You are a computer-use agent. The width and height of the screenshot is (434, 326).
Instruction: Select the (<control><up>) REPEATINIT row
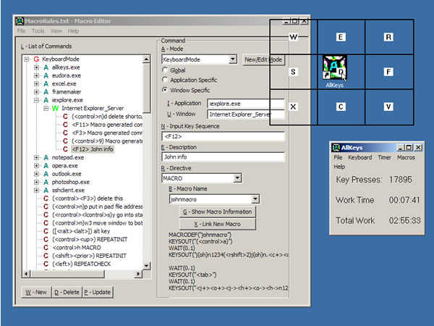[x=90, y=239]
